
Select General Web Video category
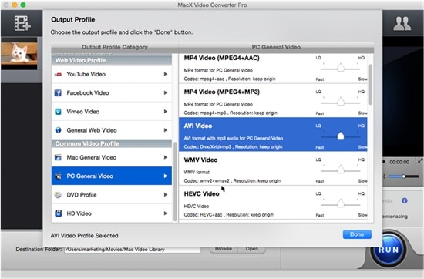[112, 130]
